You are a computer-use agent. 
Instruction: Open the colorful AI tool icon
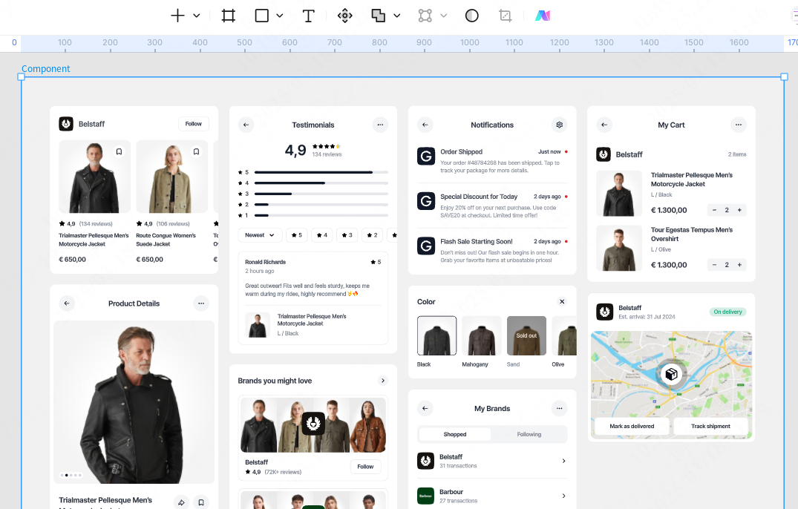[x=543, y=16]
